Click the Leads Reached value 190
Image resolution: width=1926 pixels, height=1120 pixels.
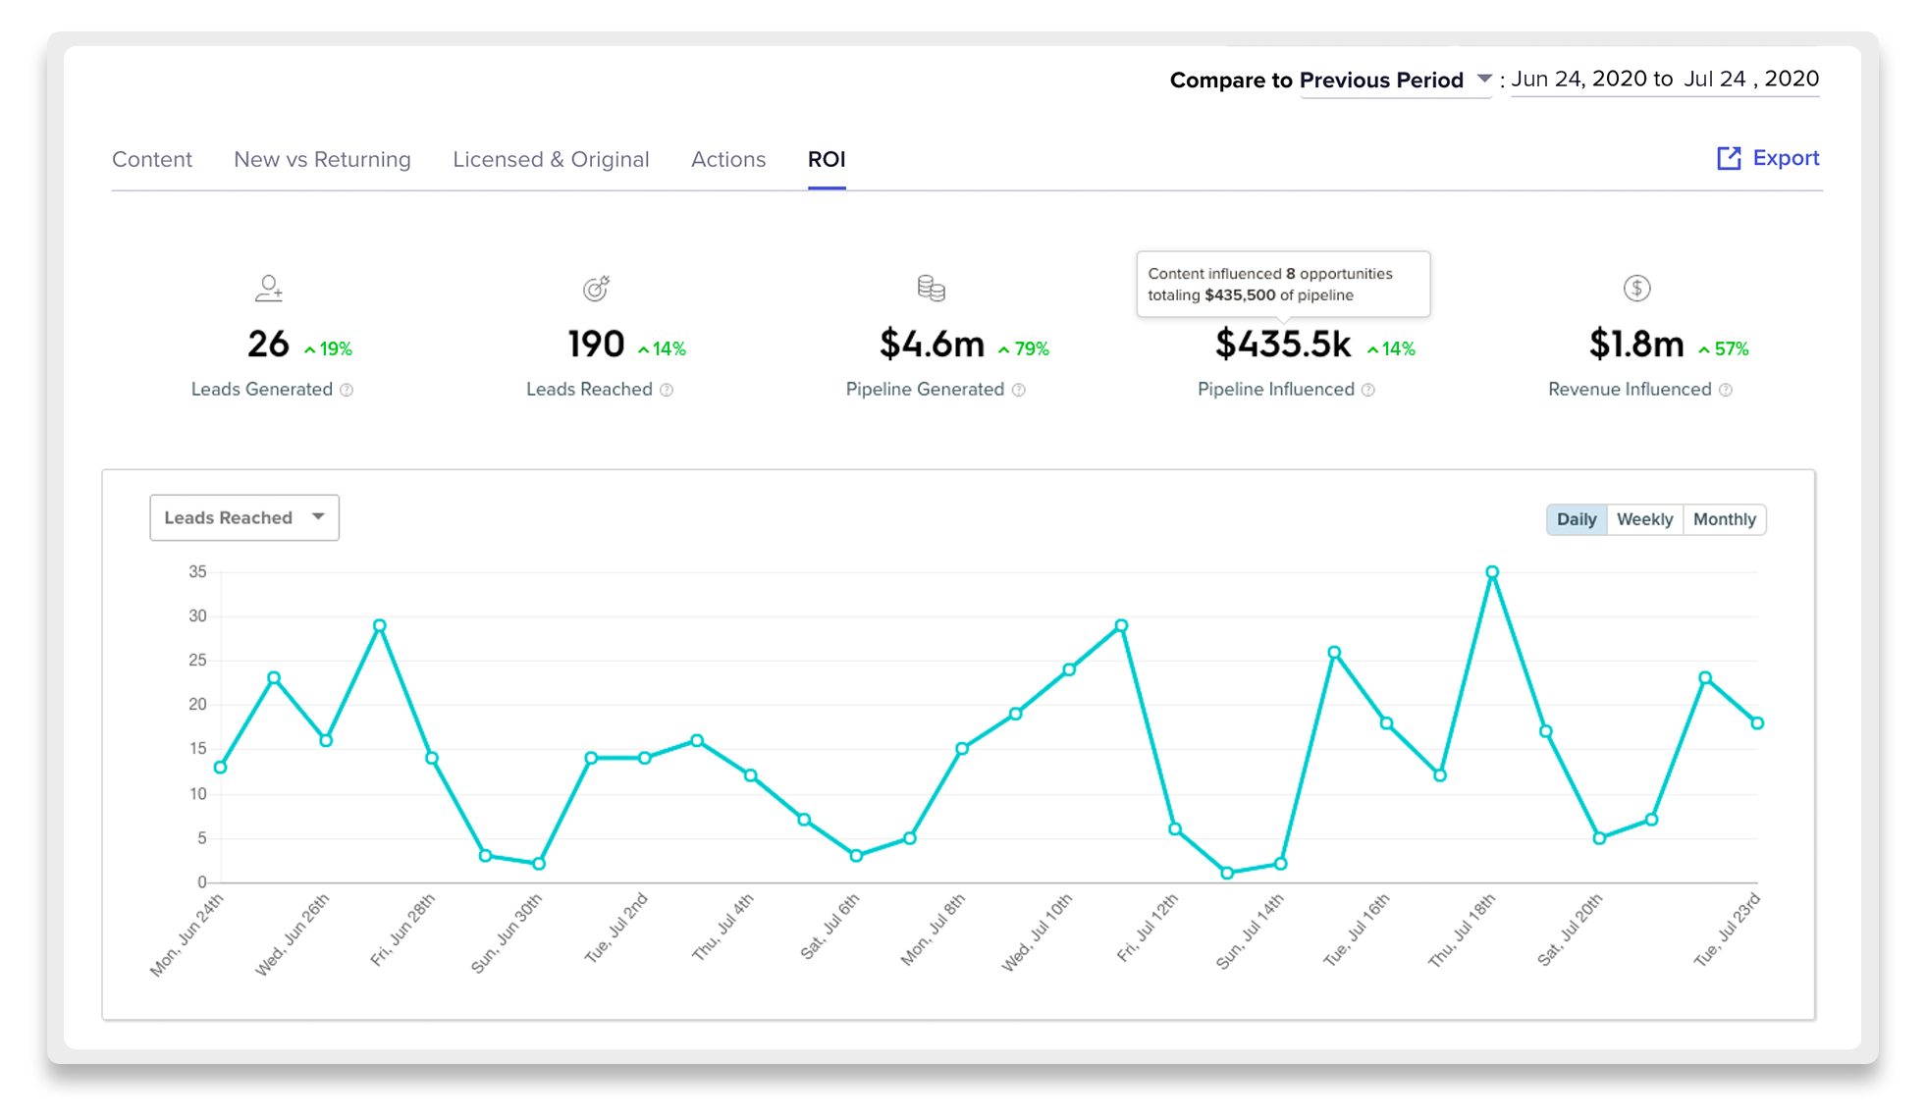pyautogui.click(x=596, y=345)
